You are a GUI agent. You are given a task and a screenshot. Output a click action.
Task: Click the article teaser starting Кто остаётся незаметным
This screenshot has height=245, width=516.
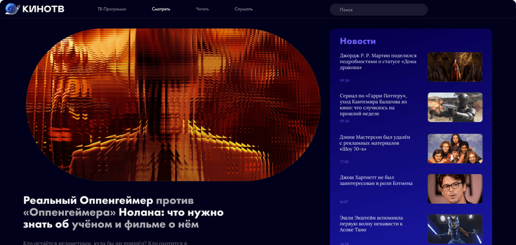click(x=105, y=243)
